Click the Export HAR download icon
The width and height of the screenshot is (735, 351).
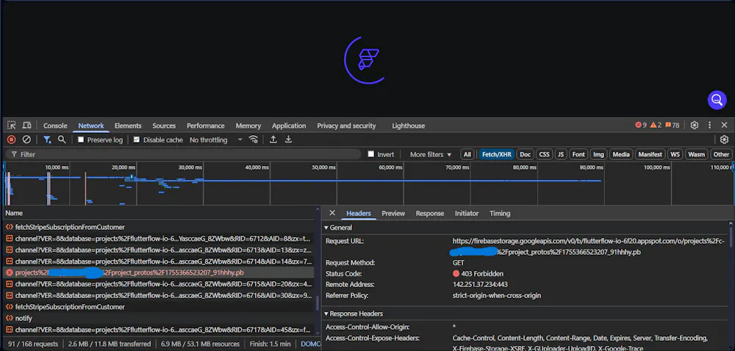tap(289, 140)
